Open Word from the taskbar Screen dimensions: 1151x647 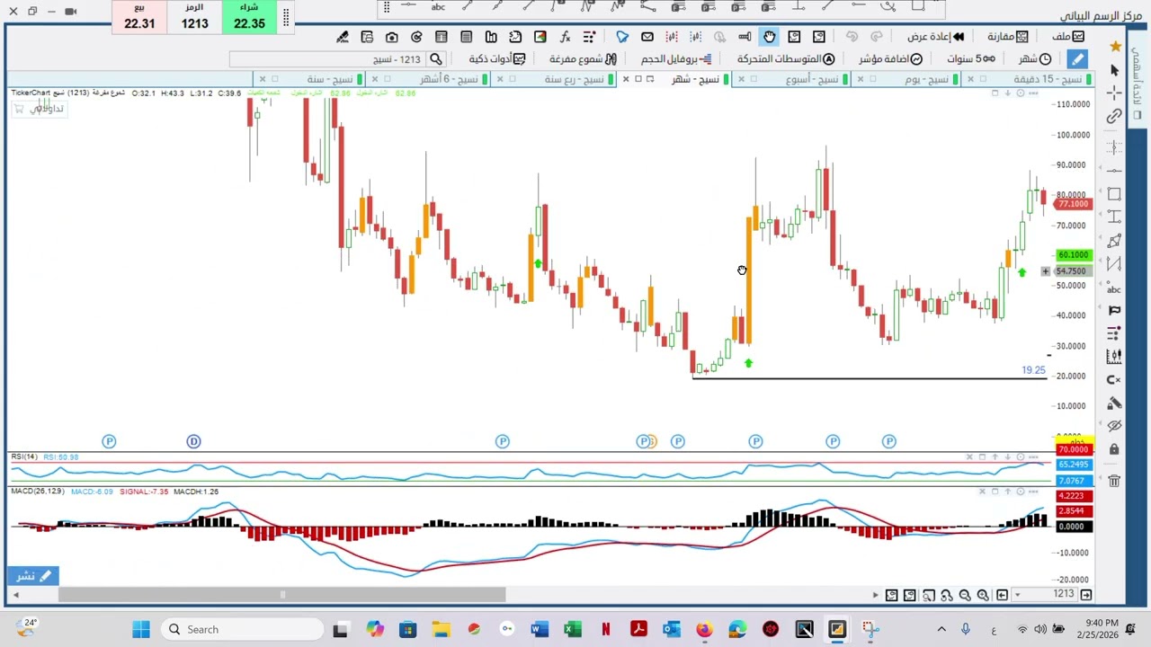[539, 629]
